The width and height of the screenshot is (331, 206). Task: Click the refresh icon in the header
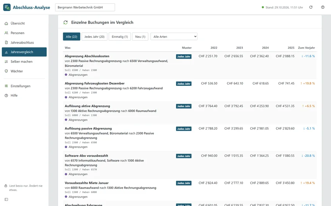(311, 7)
